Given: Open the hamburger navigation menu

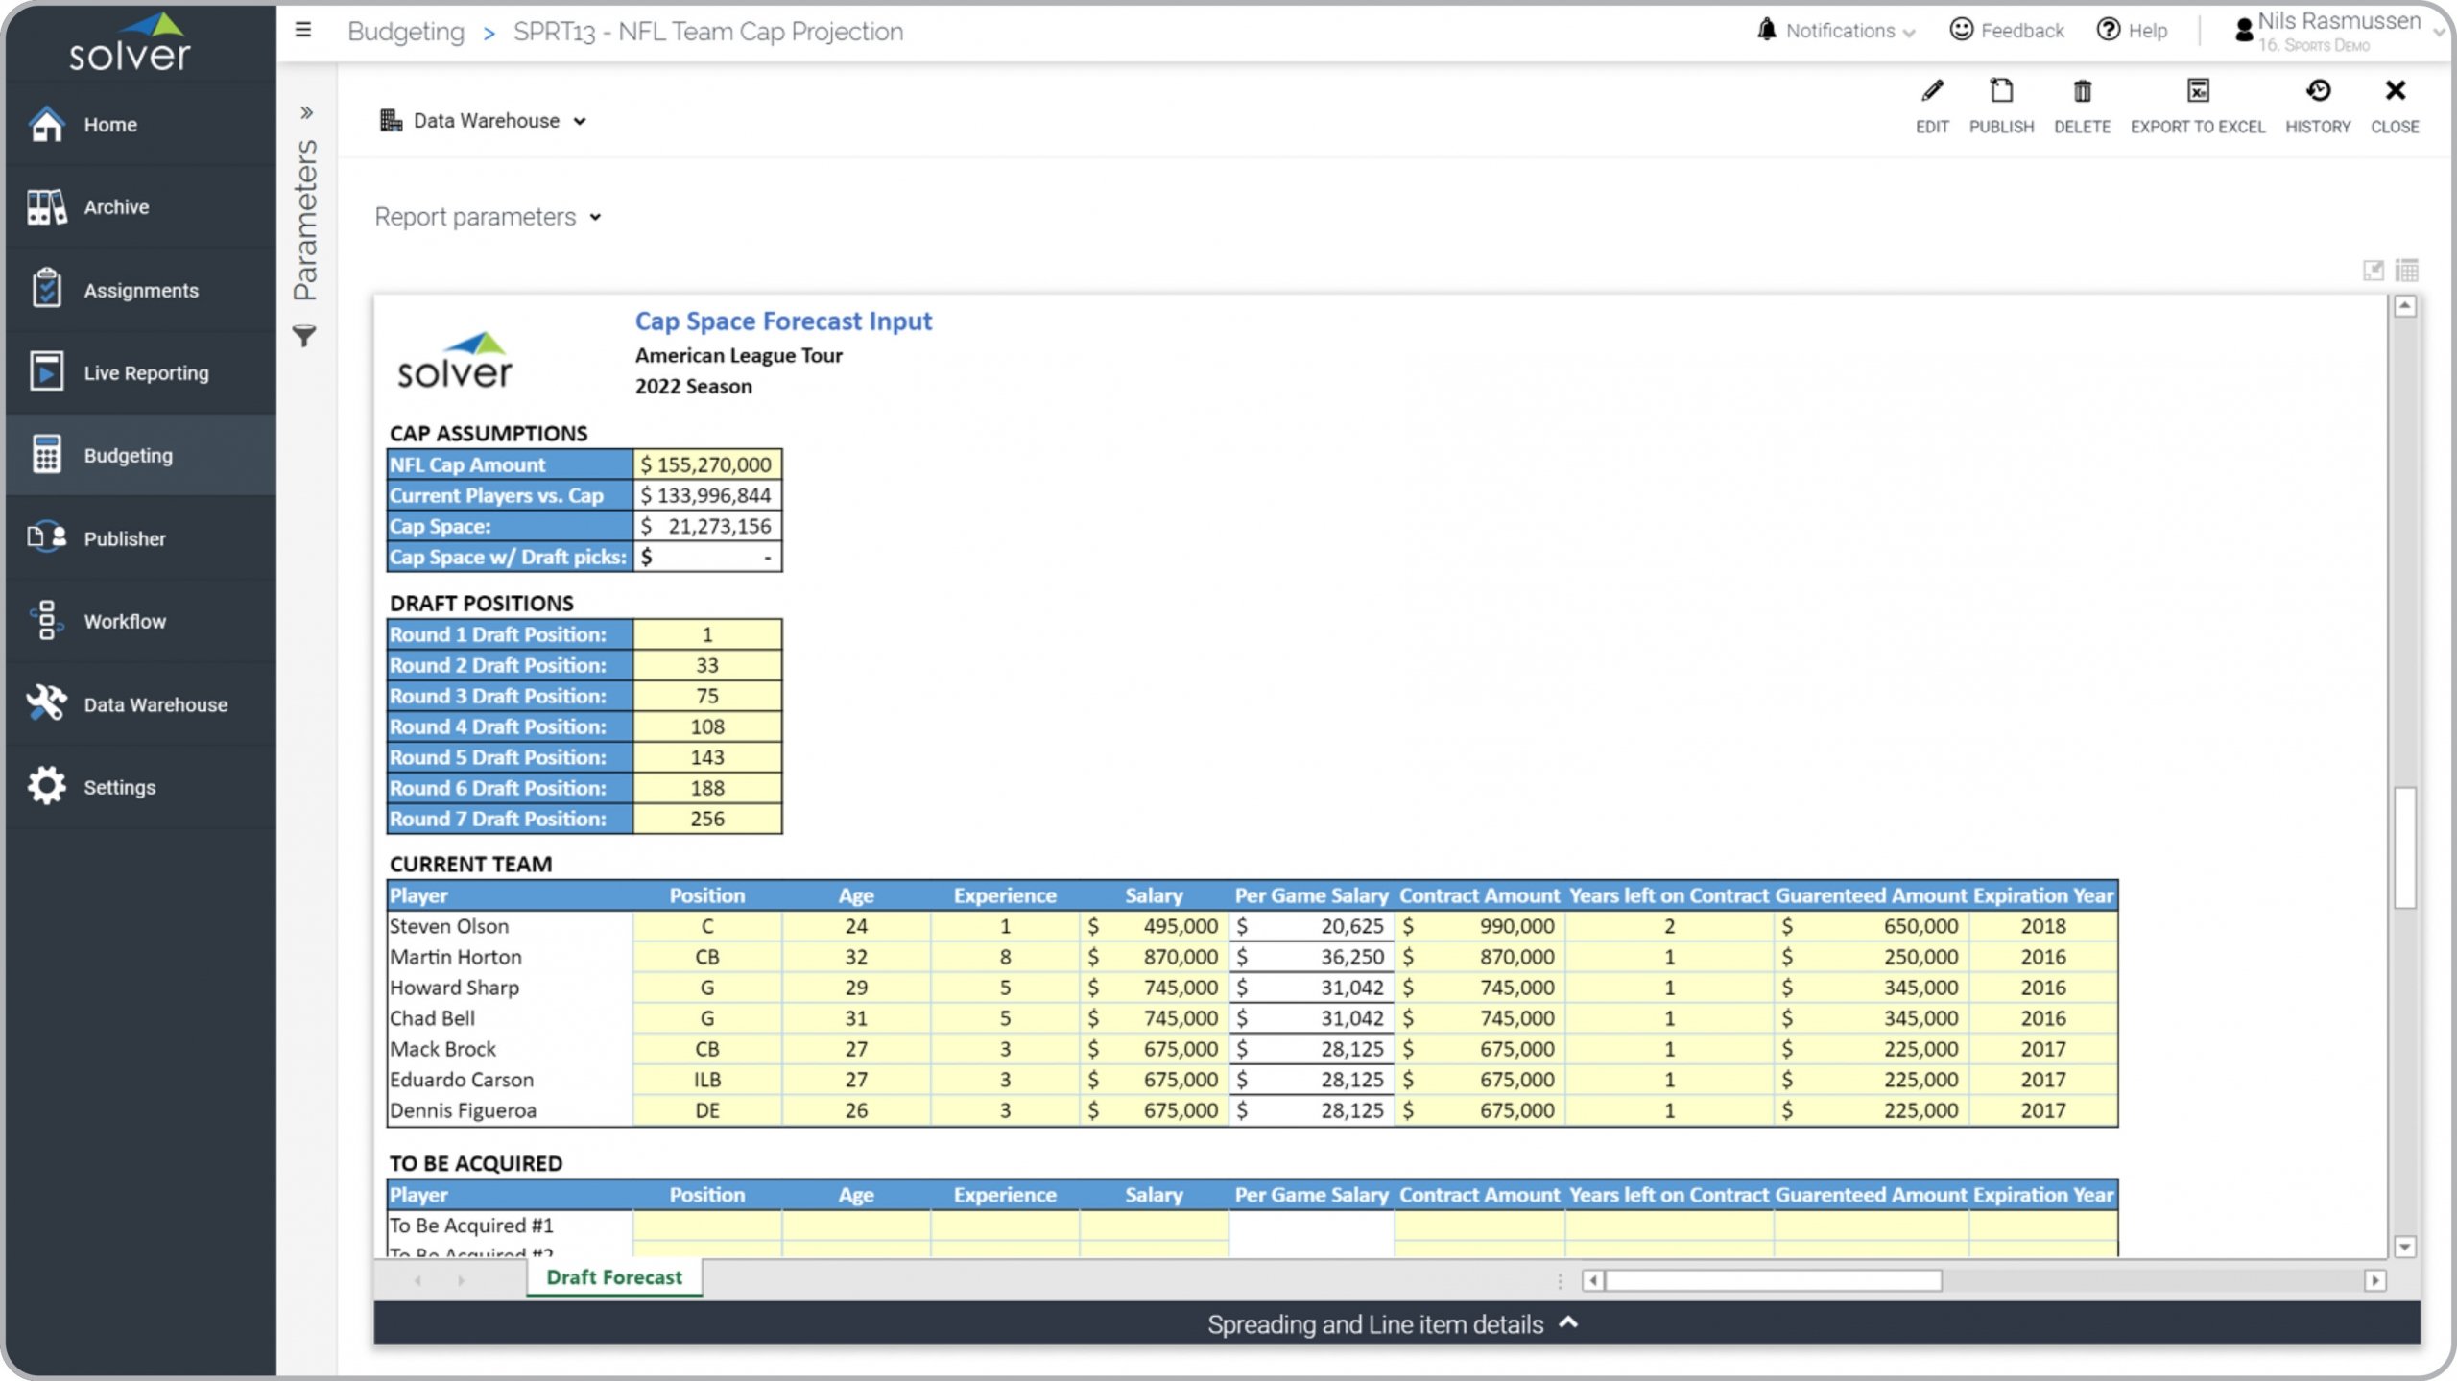Looking at the screenshot, I should point(303,31).
